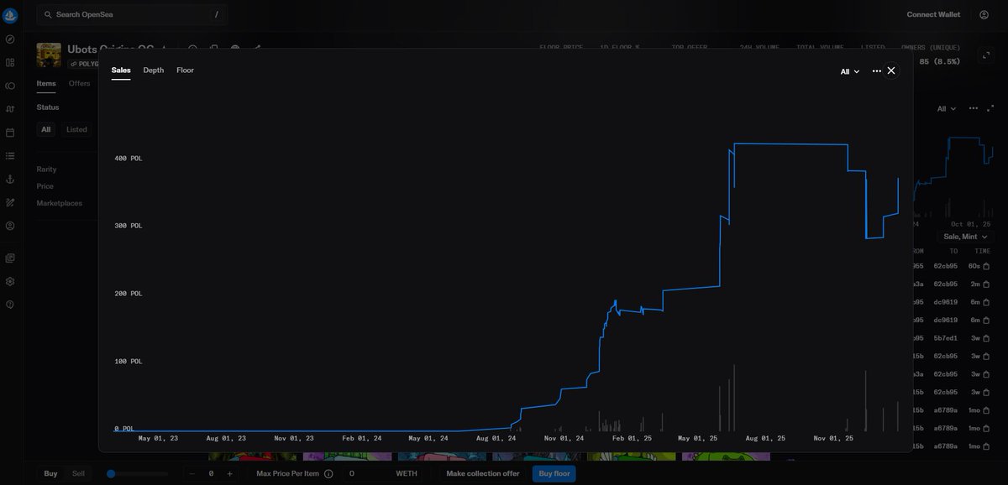The image size is (1008, 485).
Task: Expand the Rarity filter section
Action: [46, 169]
